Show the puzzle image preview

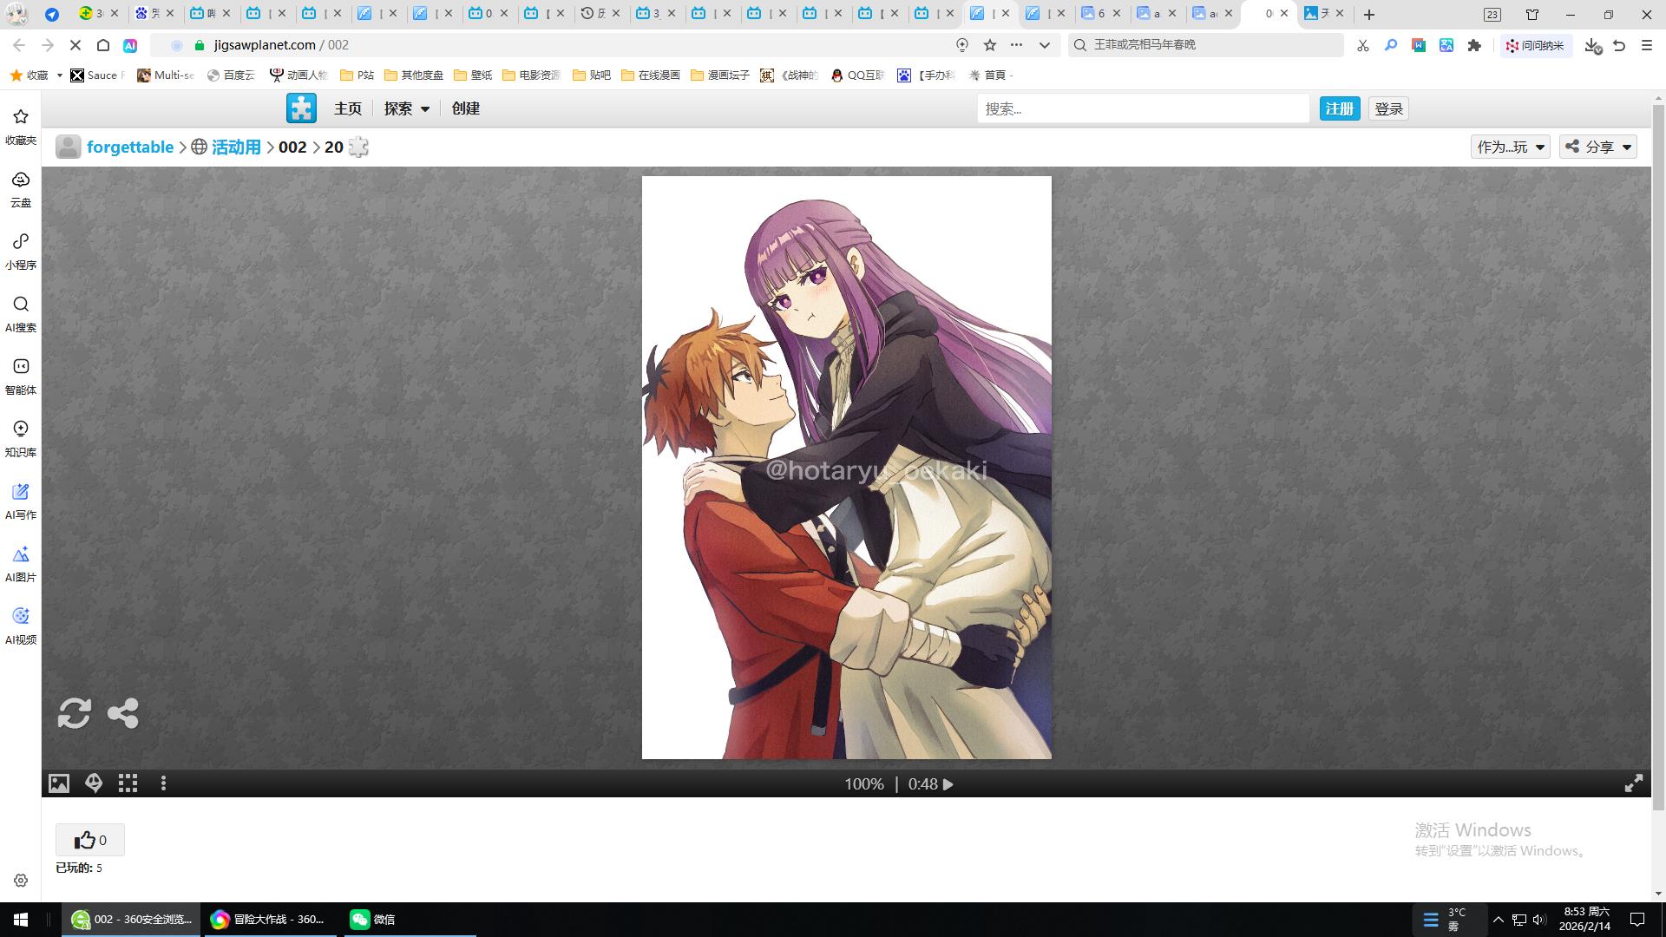coord(58,783)
